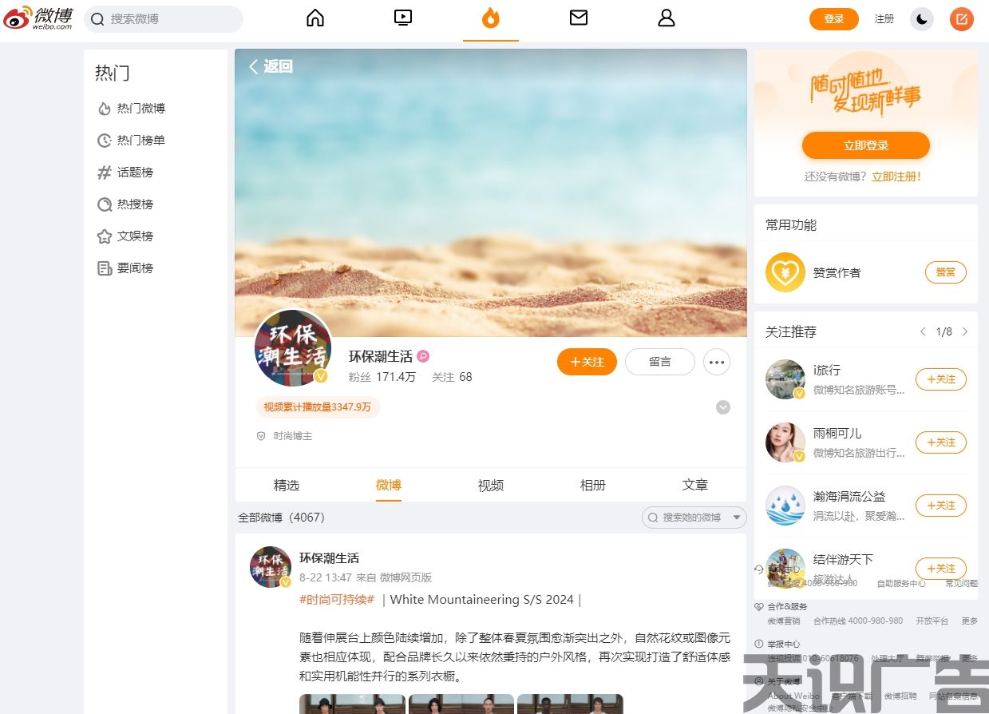Follow 雨桐可儿 with +关注
Viewport: 989px width, 714px height.
(941, 442)
